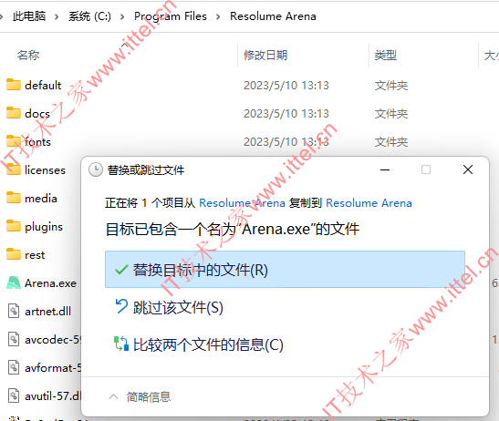Open the default folder icon
Image resolution: width=499 pixels, height=421 pixels.
pos(14,85)
